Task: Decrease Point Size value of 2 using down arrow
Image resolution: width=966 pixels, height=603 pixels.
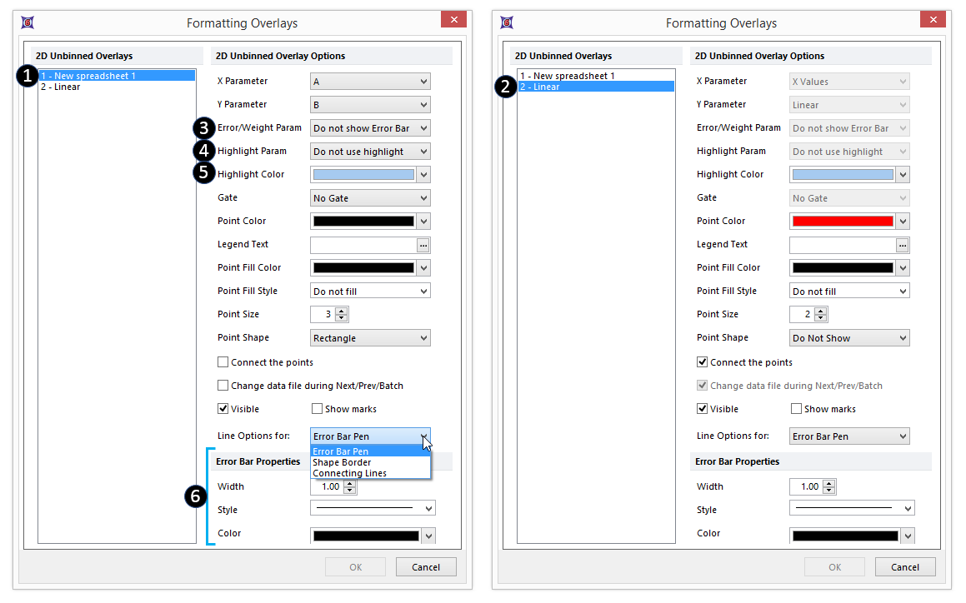Action: coord(821,318)
